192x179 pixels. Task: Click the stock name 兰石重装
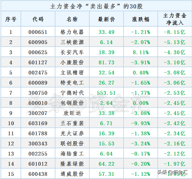72,123
